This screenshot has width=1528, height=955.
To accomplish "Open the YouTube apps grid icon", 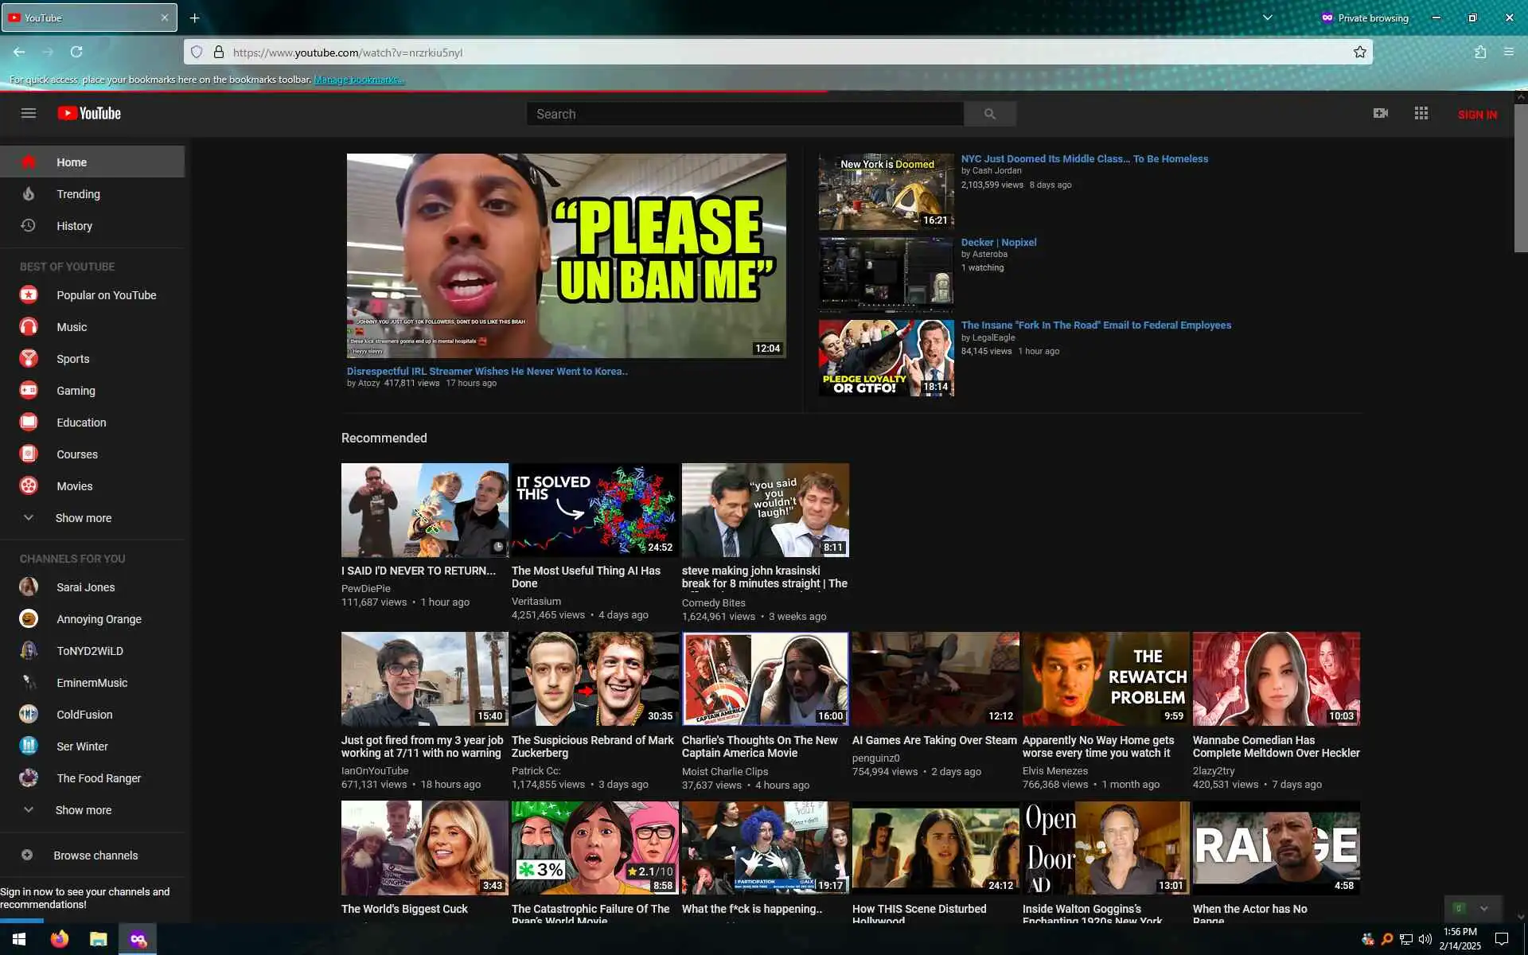I will (1421, 113).
